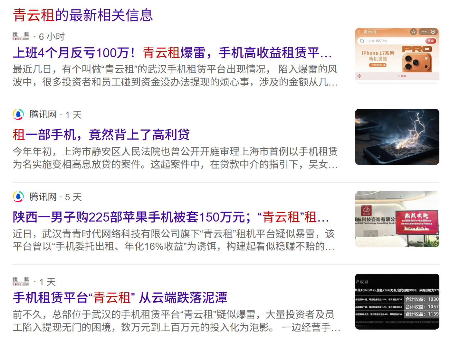Open the 青云租的最新相关信息 heading link
This screenshot has height=345, width=450.
tap(83, 15)
